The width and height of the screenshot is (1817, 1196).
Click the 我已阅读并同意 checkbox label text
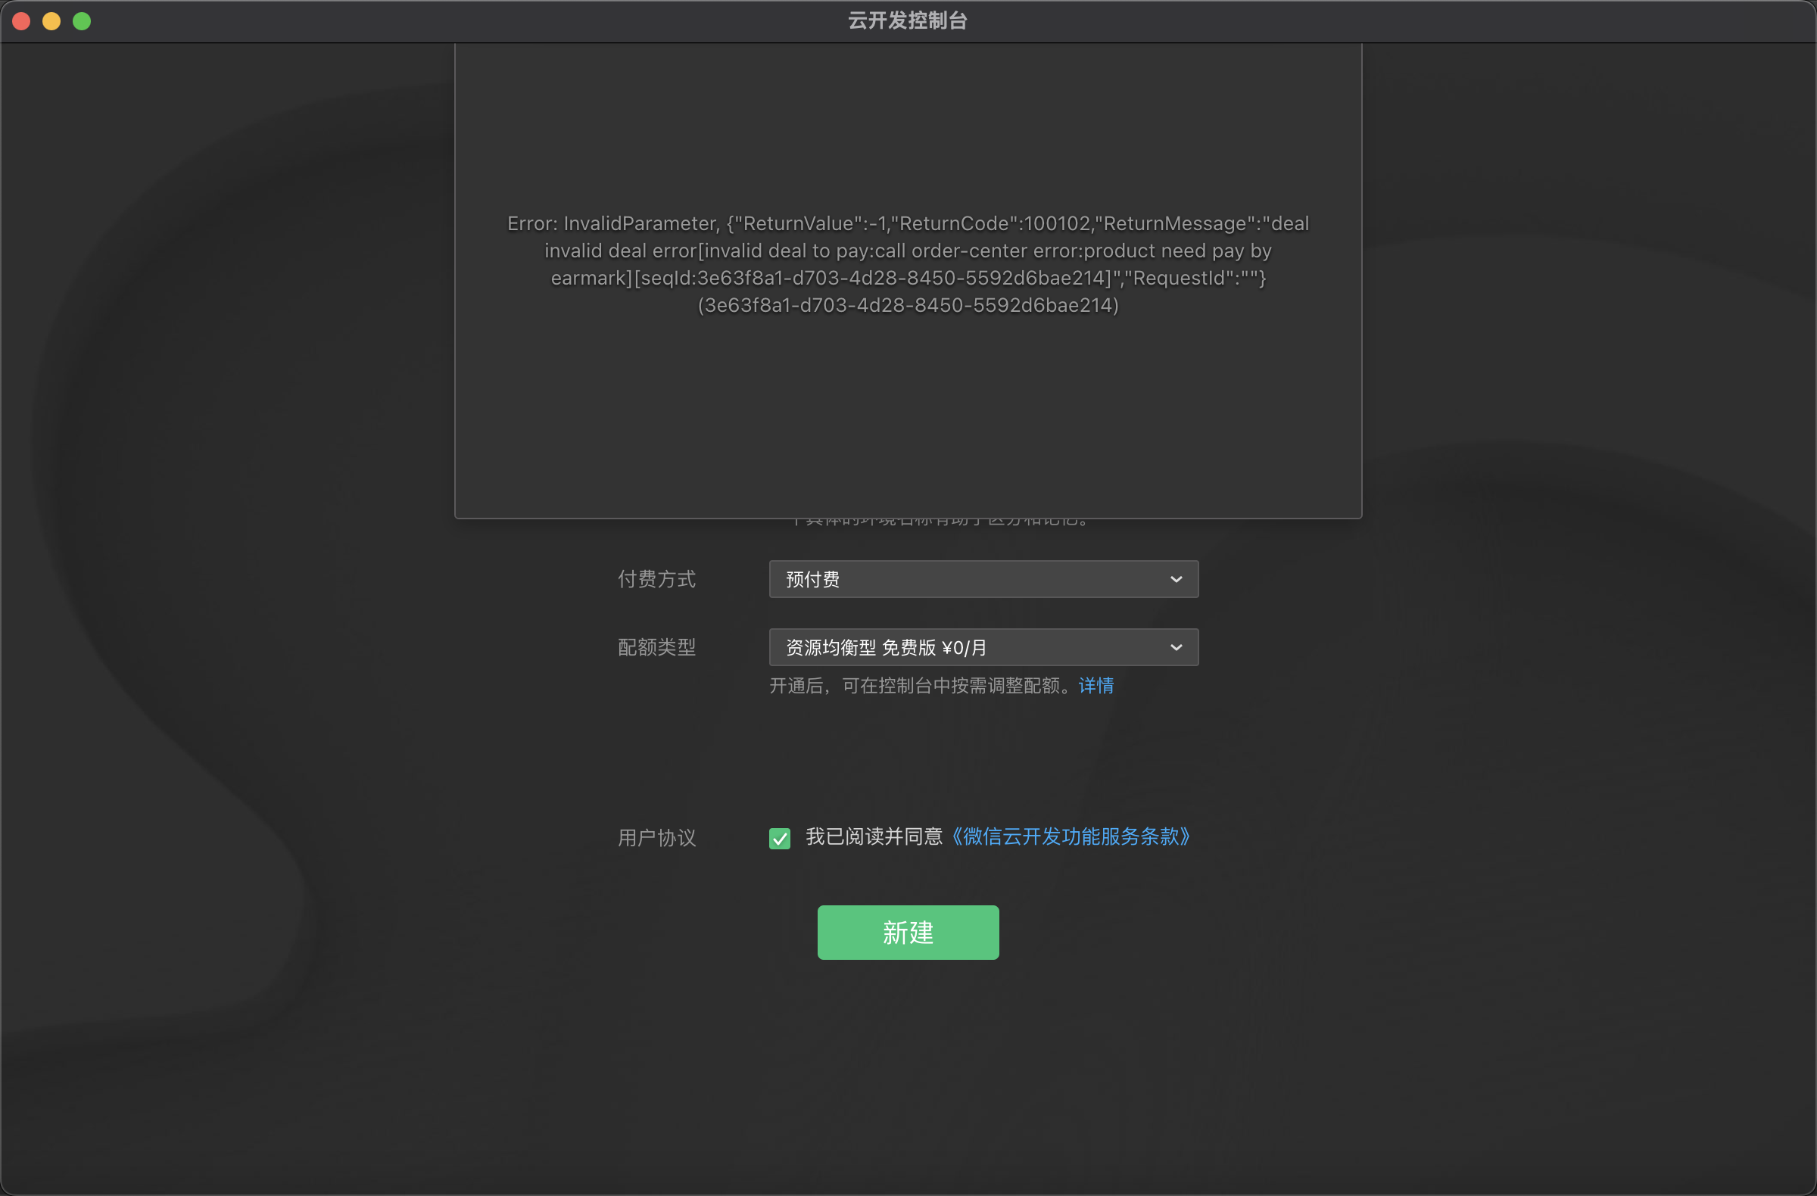coord(874,836)
